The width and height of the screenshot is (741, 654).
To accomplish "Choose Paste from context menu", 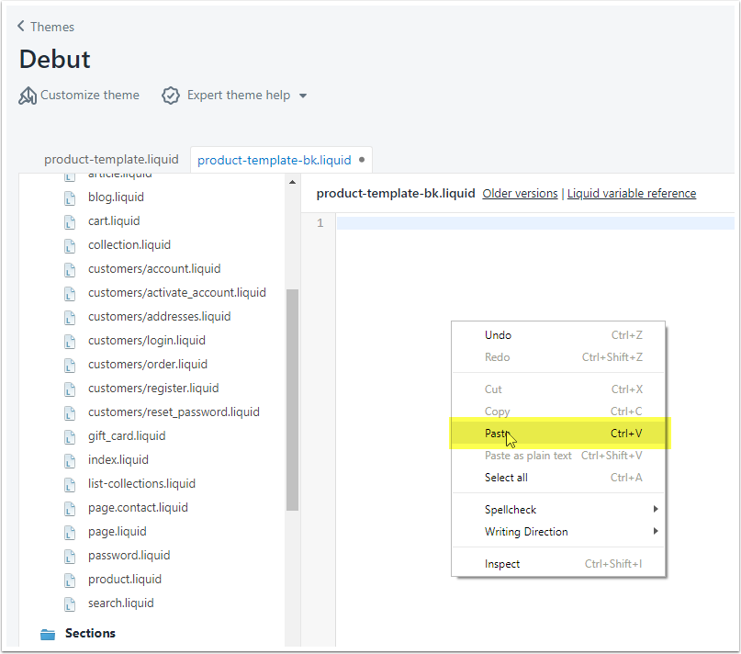I will (x=558, y=434).
